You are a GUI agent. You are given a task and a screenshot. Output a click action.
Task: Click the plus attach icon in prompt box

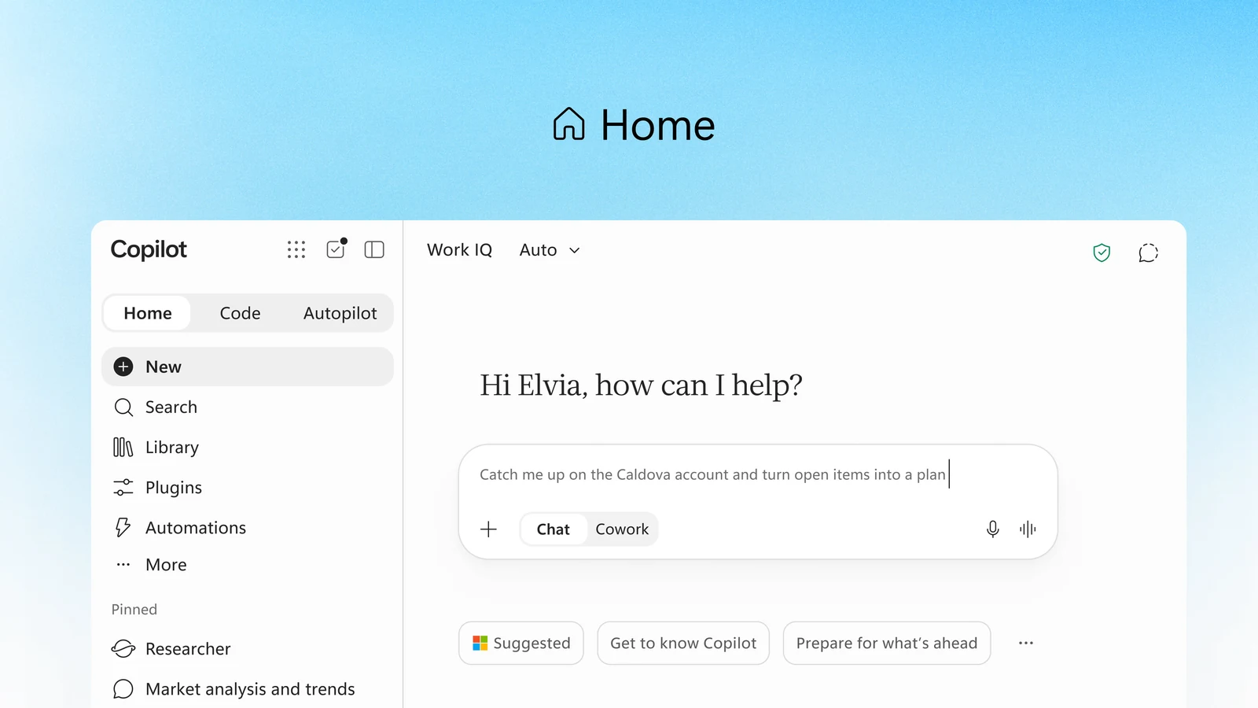pyautogui.click(x=488, y=529)
